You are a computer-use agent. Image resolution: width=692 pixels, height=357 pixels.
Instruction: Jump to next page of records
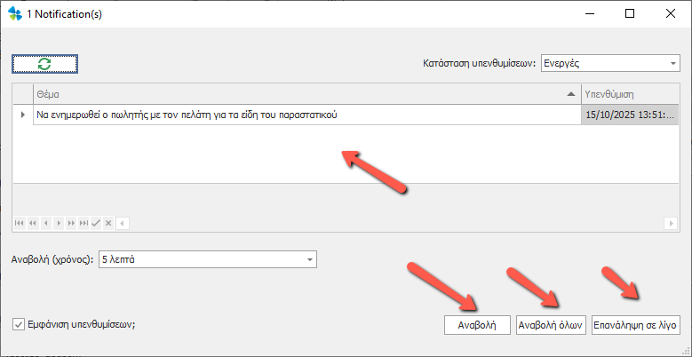pos(71,223)
